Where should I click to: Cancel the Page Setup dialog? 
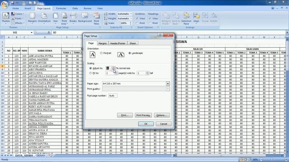[163, 124]
